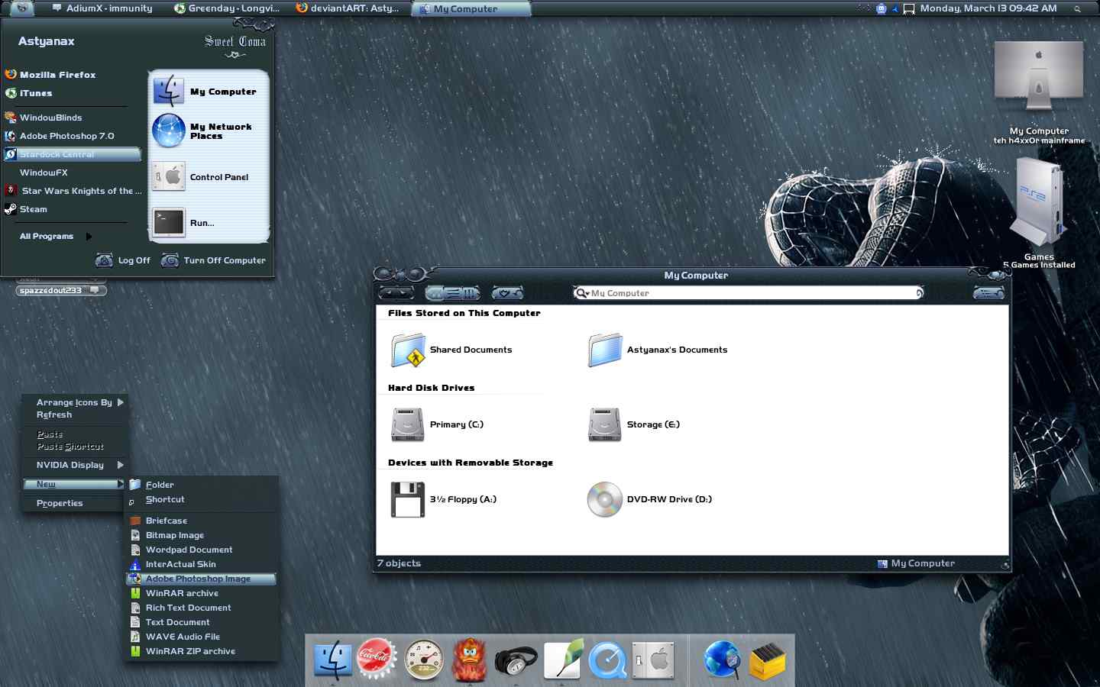The image size is (1100, 687).
Task: Open the feather pen document dock icon
Action: tap(564, 659)
